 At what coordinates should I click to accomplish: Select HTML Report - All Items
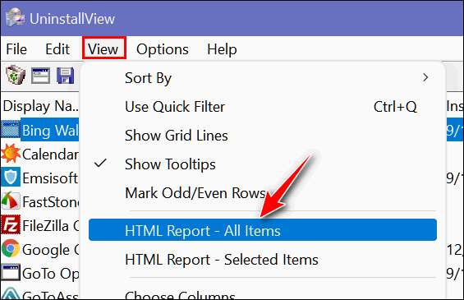coord(263,230)
